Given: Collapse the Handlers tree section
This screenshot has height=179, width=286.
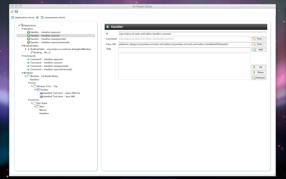Looking at the screenshot, I should point(23,29).
